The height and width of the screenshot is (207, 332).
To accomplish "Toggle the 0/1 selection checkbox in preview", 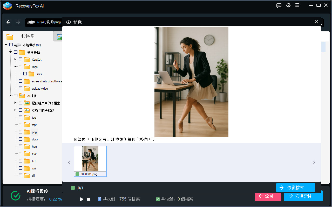I will click(73, 188).
